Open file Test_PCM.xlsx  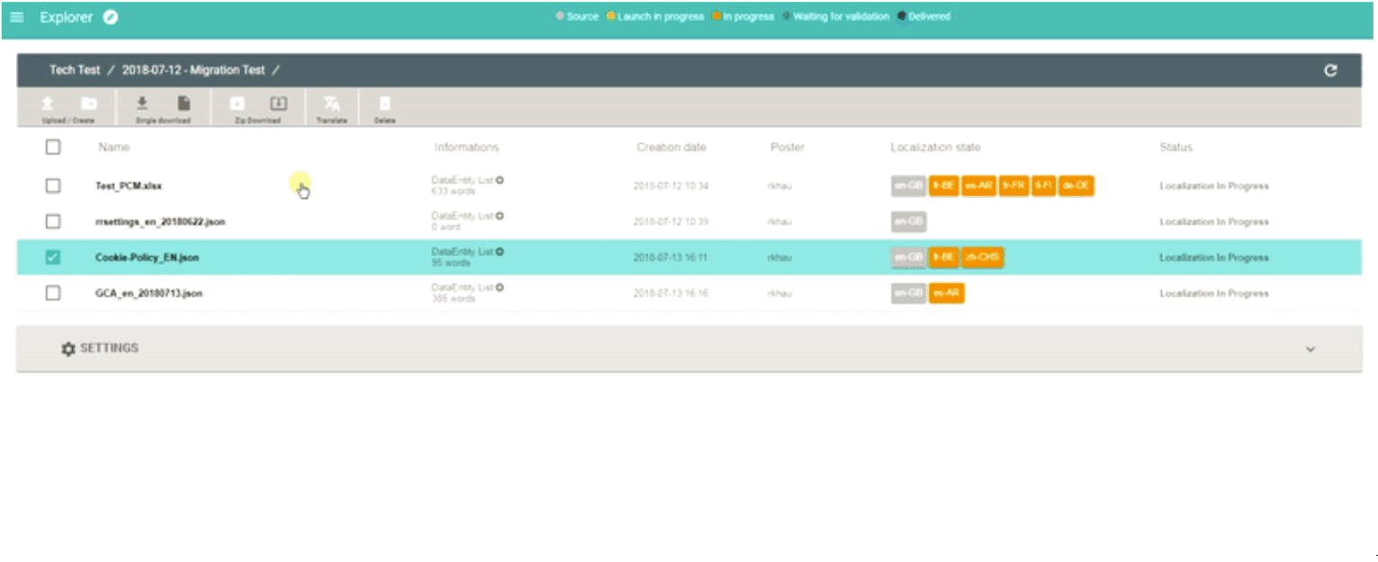129,186
